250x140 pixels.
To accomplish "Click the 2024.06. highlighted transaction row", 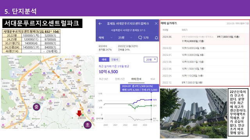I will tap(205, 39).
